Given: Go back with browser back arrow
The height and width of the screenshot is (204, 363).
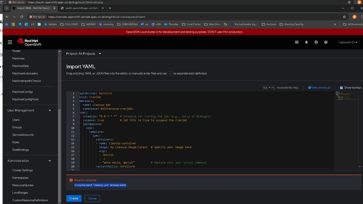Looking at the screenshot, I should (7, 17).
